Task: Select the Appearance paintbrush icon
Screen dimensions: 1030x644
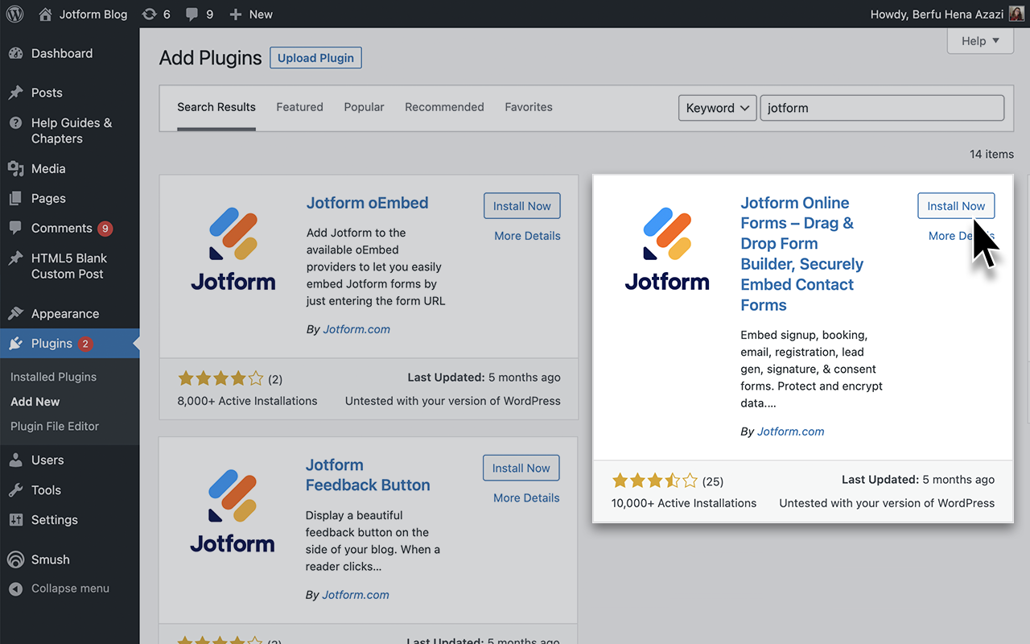Action: click(18, 313)
